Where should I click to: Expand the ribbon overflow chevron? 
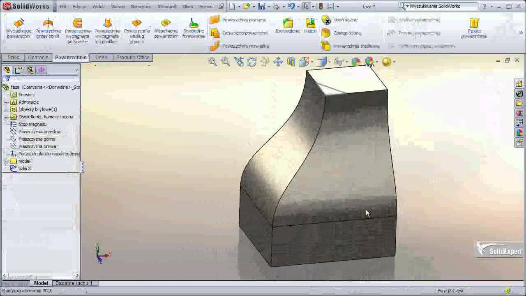click(x=521, y=33)
